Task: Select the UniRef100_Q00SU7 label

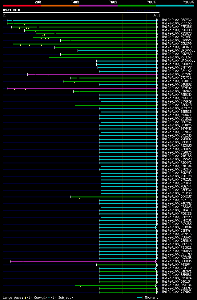Action: (x=177, y=197)
